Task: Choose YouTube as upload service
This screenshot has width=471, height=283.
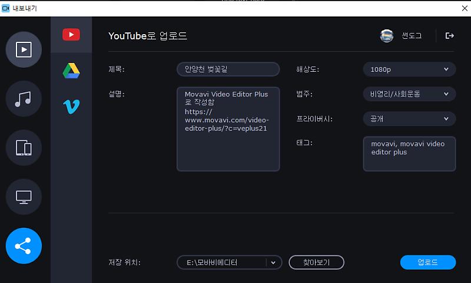Action: coord(71,35)
